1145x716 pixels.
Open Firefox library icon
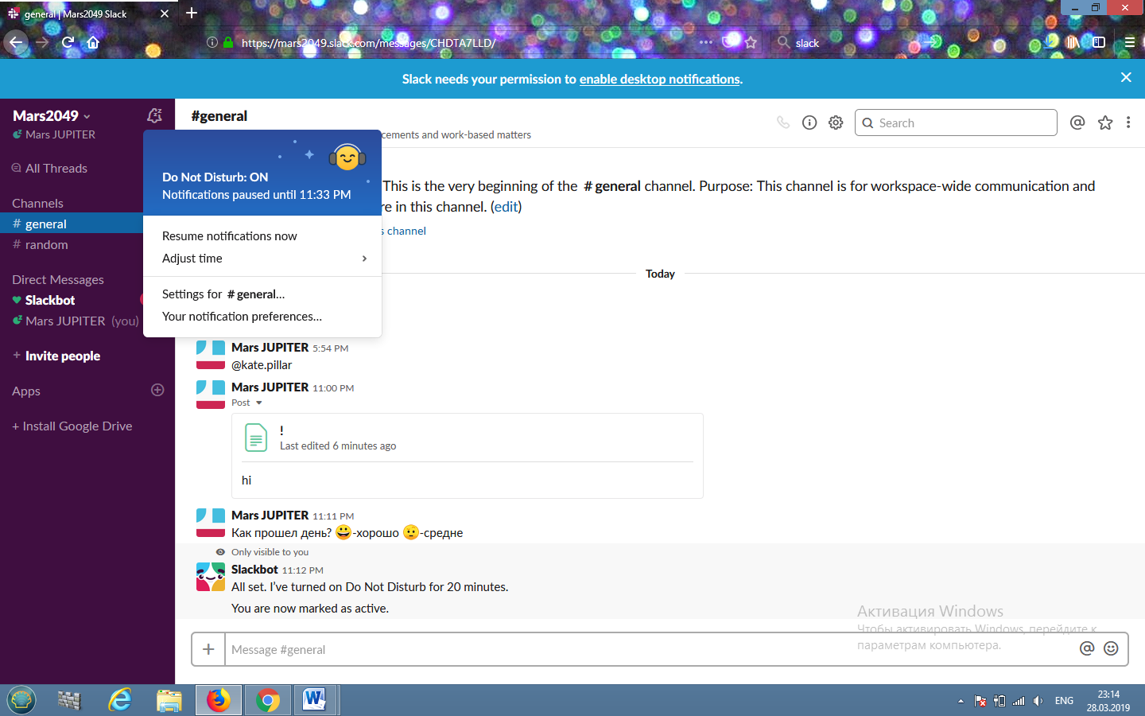(x=1073, y=42)
